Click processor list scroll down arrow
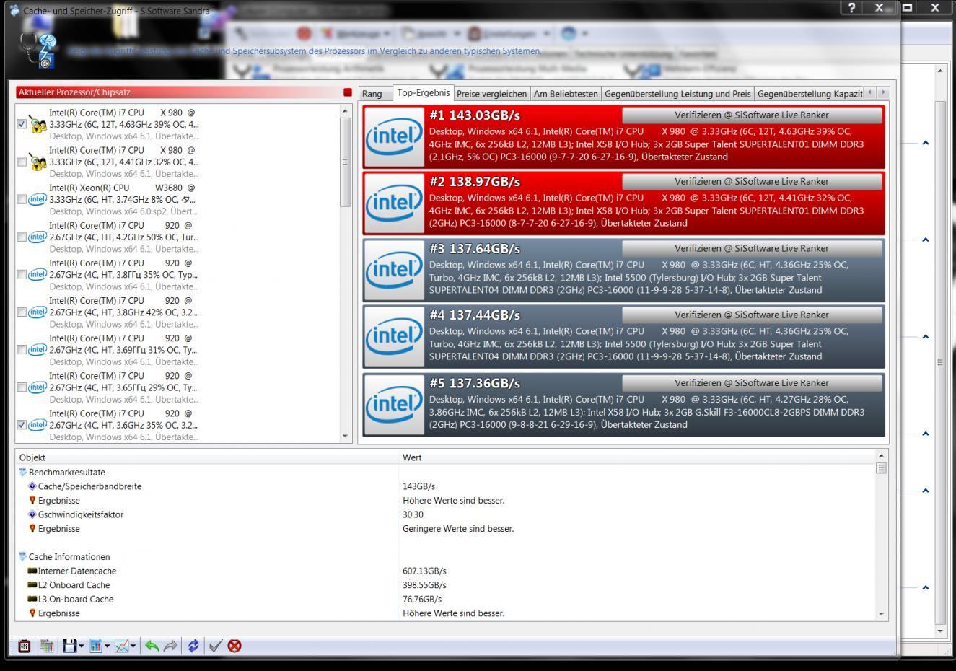The height and width of the screenshot is (671, 956). pyautogui.click(x=345, y=436)
